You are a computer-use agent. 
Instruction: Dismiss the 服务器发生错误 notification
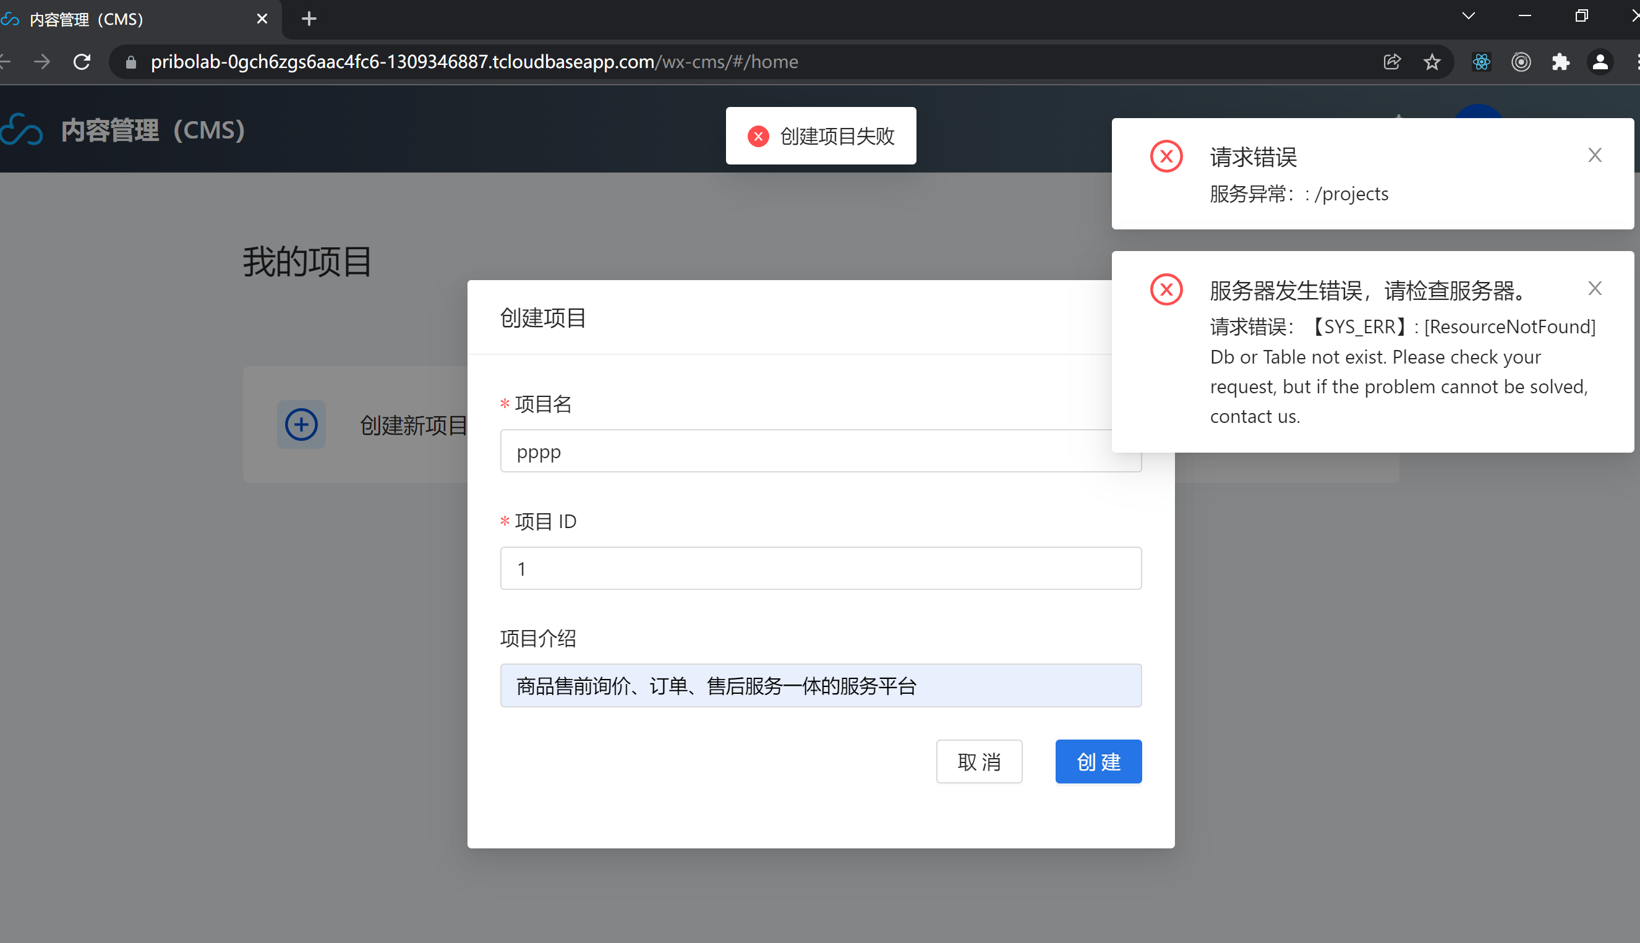(x=1595, y=288)
